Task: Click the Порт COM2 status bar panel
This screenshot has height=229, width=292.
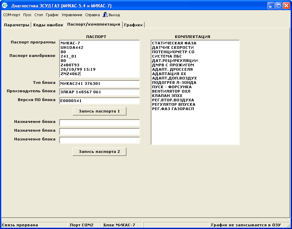Action: coord(86,225)
